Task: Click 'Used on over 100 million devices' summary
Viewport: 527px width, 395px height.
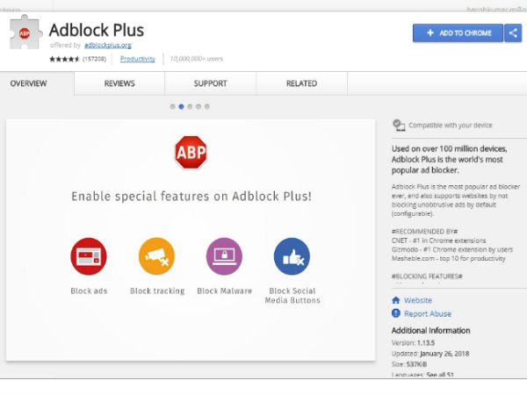Action: pos(450,160)
